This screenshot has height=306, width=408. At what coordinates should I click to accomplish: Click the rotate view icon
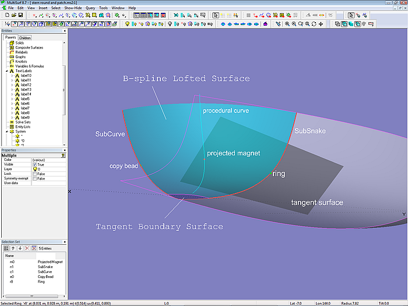click(x=314, y=24)
